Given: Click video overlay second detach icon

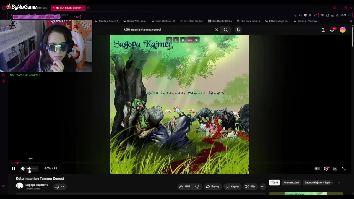Looking at the screenshot, I should (x=176, y=40).
